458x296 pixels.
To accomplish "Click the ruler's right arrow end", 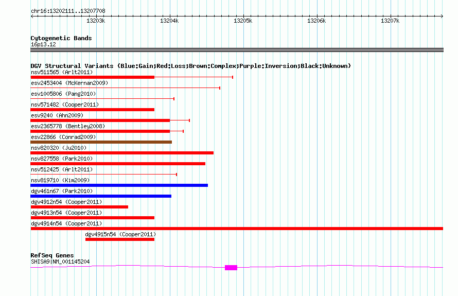I will click(442, 16).
